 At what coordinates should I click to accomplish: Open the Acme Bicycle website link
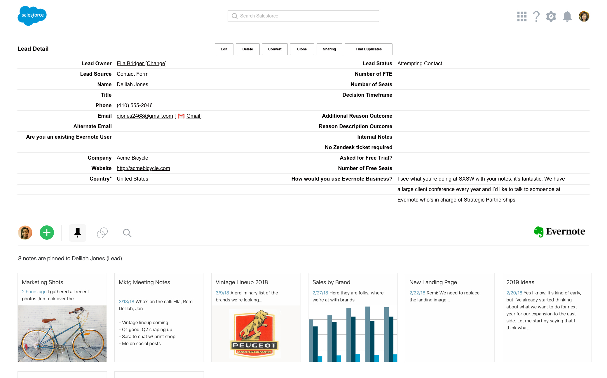(143, 168)
